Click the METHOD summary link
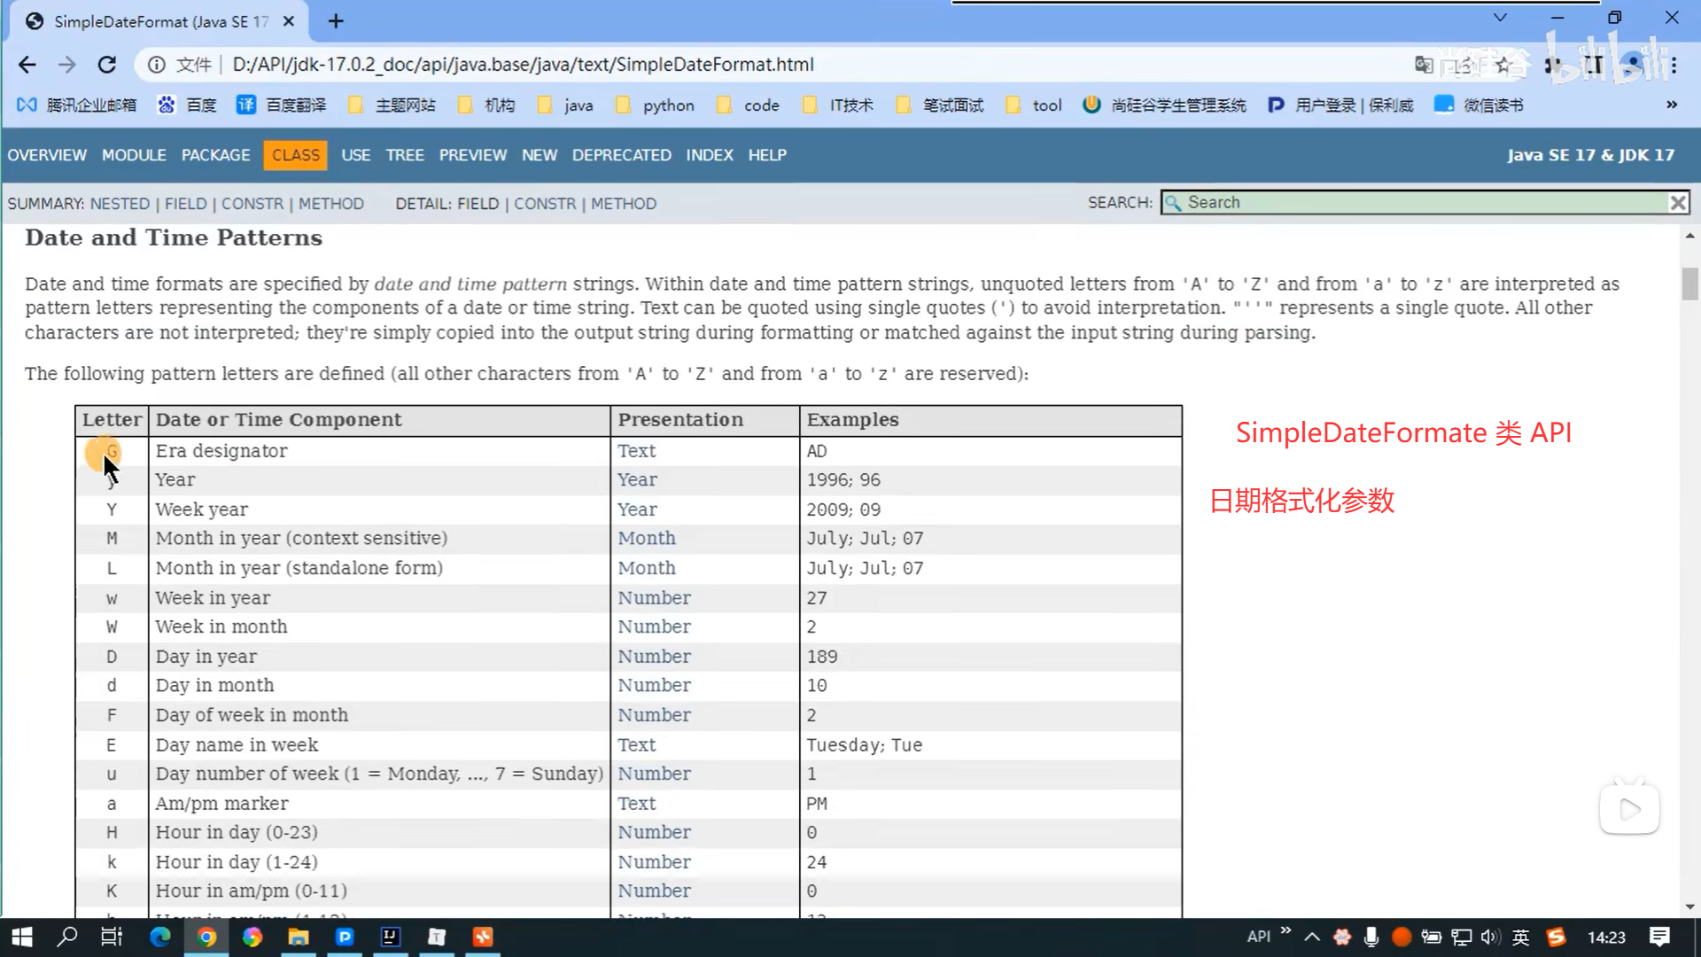The width and height of the screenshot is (1701, 957). 330,204
